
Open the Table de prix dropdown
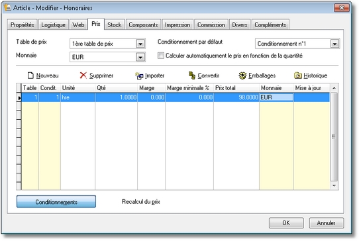click(140, 44)
